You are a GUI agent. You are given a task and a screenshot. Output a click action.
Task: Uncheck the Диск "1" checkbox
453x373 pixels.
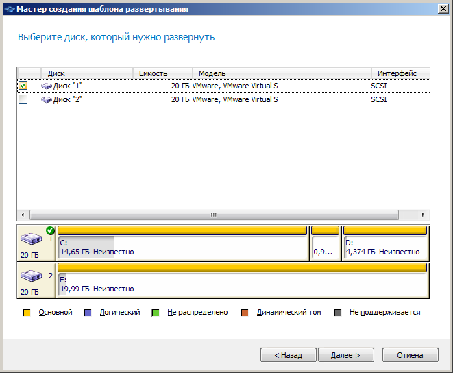pos(23,86)
